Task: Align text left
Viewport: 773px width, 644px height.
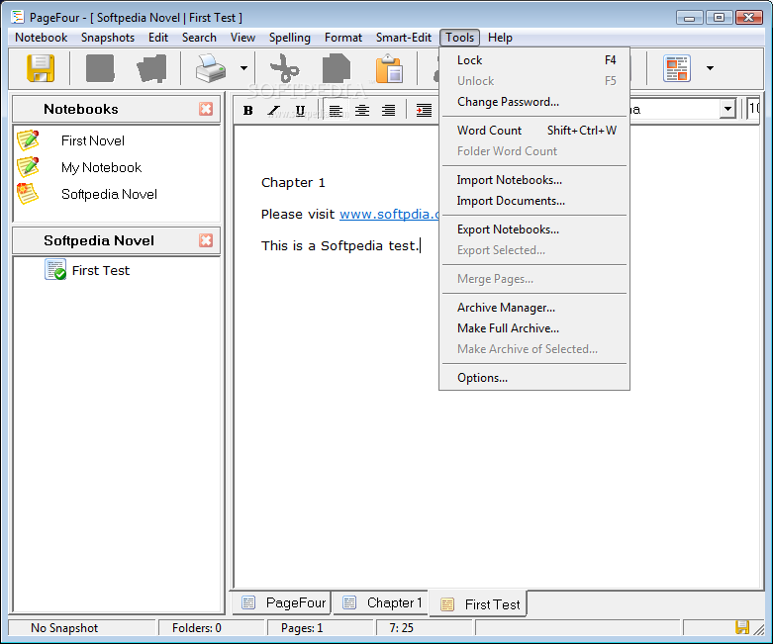Action: 336,110
